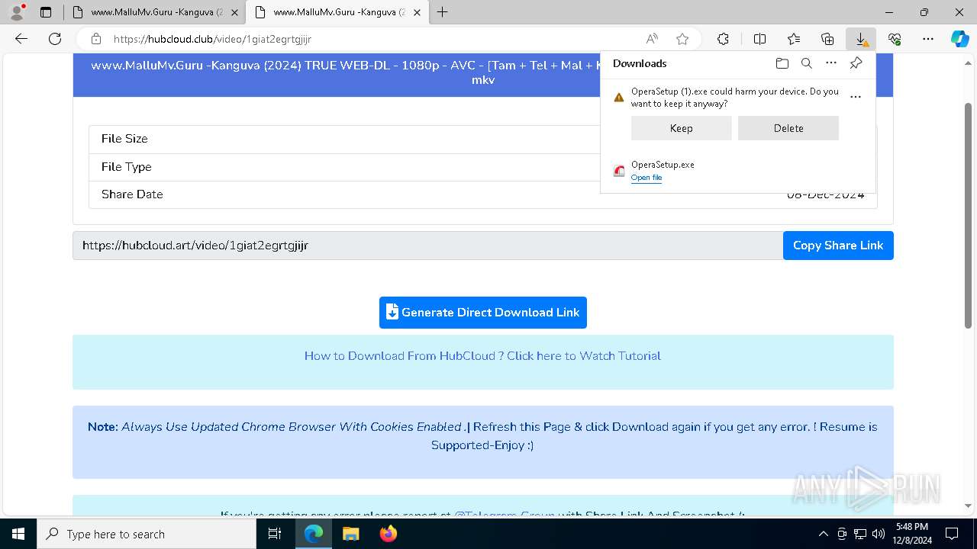Image resolution: width=977 pixels, height=549 pixels.
Task: Toggle split screen view
Action: (x=759, y=39)
